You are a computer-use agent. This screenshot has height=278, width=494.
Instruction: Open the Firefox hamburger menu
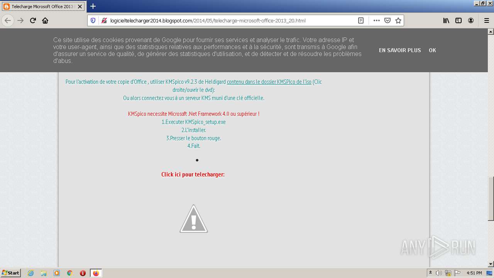click(x=486, y=20)
